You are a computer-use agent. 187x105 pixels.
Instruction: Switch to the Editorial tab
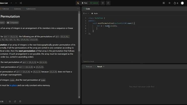(5, 9)
